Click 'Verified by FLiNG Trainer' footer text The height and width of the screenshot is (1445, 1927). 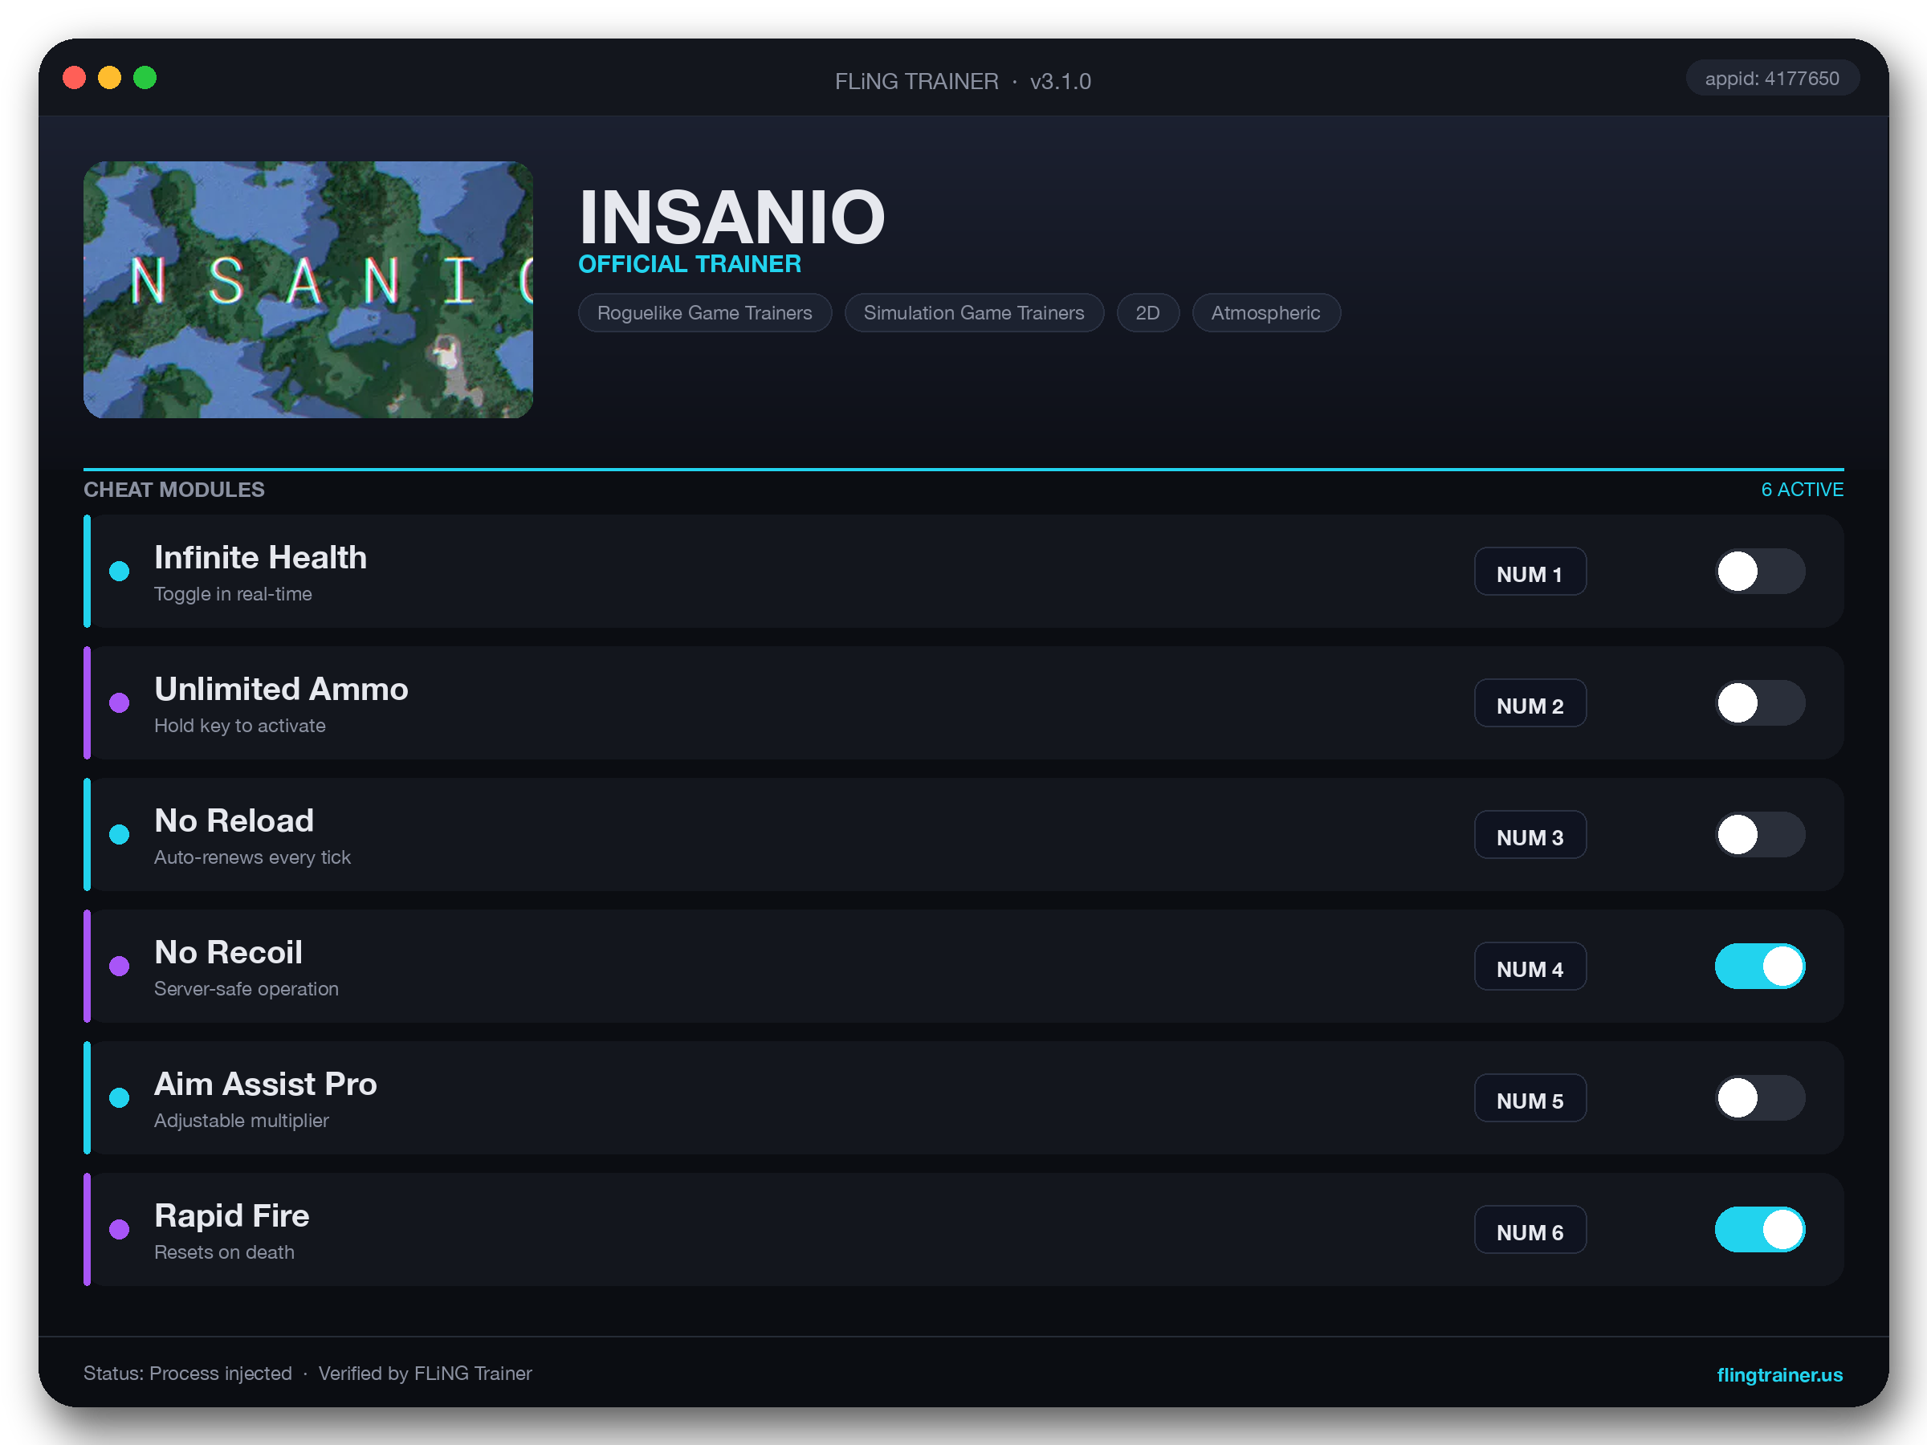click(x=425, y=1374)
